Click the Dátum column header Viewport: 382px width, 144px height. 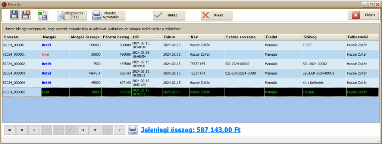tap(176, 37)
